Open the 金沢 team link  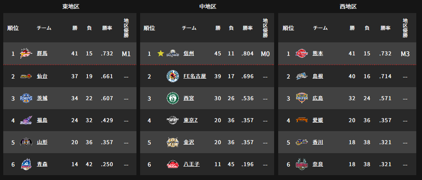click(189, 142)
